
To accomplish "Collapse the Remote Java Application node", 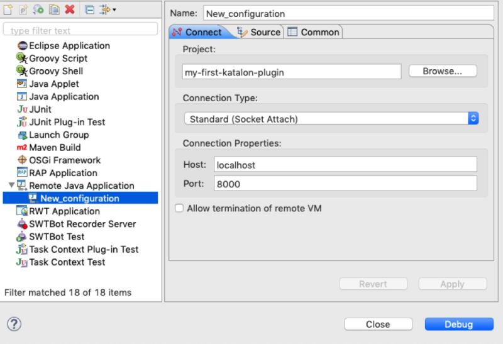I will tap(11, 186).
